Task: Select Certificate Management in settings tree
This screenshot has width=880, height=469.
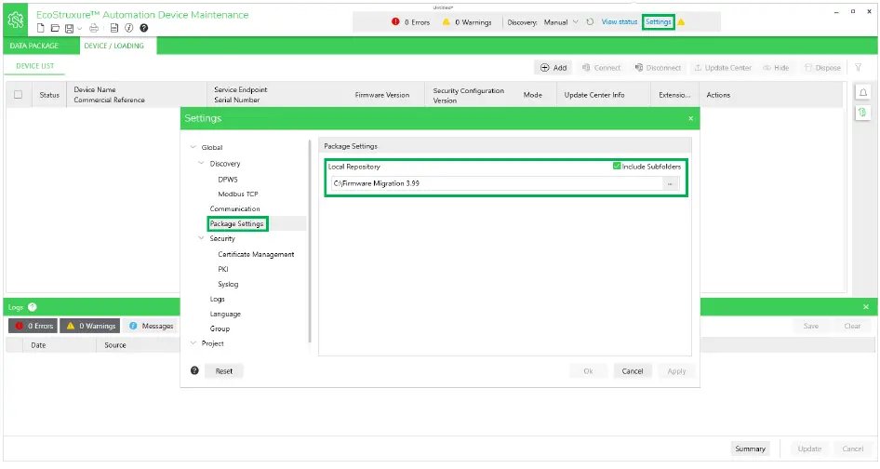Action: coord(256,254)
